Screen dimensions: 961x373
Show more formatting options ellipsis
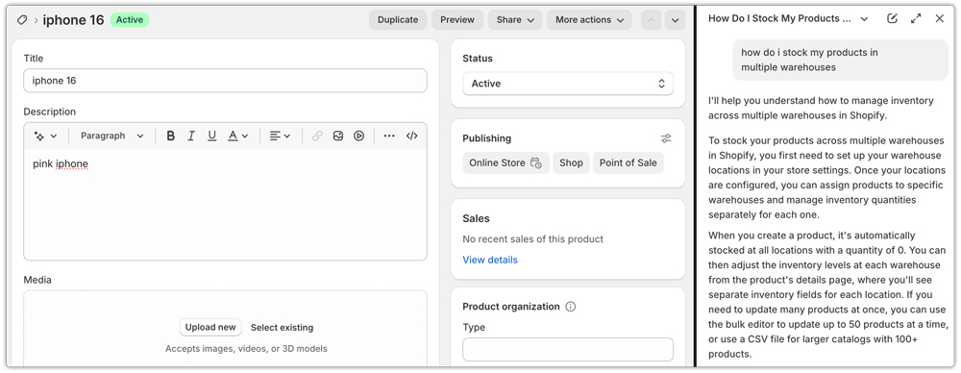(389, 136)
